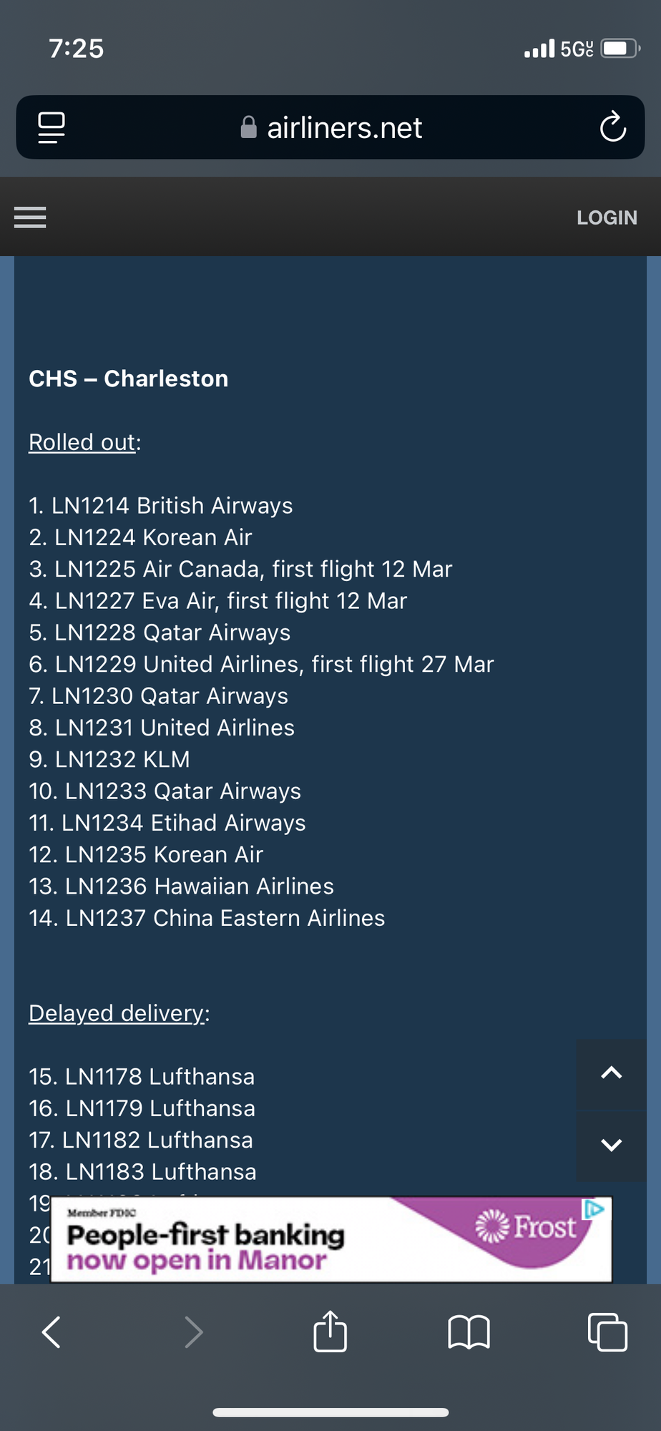This screenshot has height=1431, width=661.
Task: Open the Share sheet icon
Action: point(330,1331)
